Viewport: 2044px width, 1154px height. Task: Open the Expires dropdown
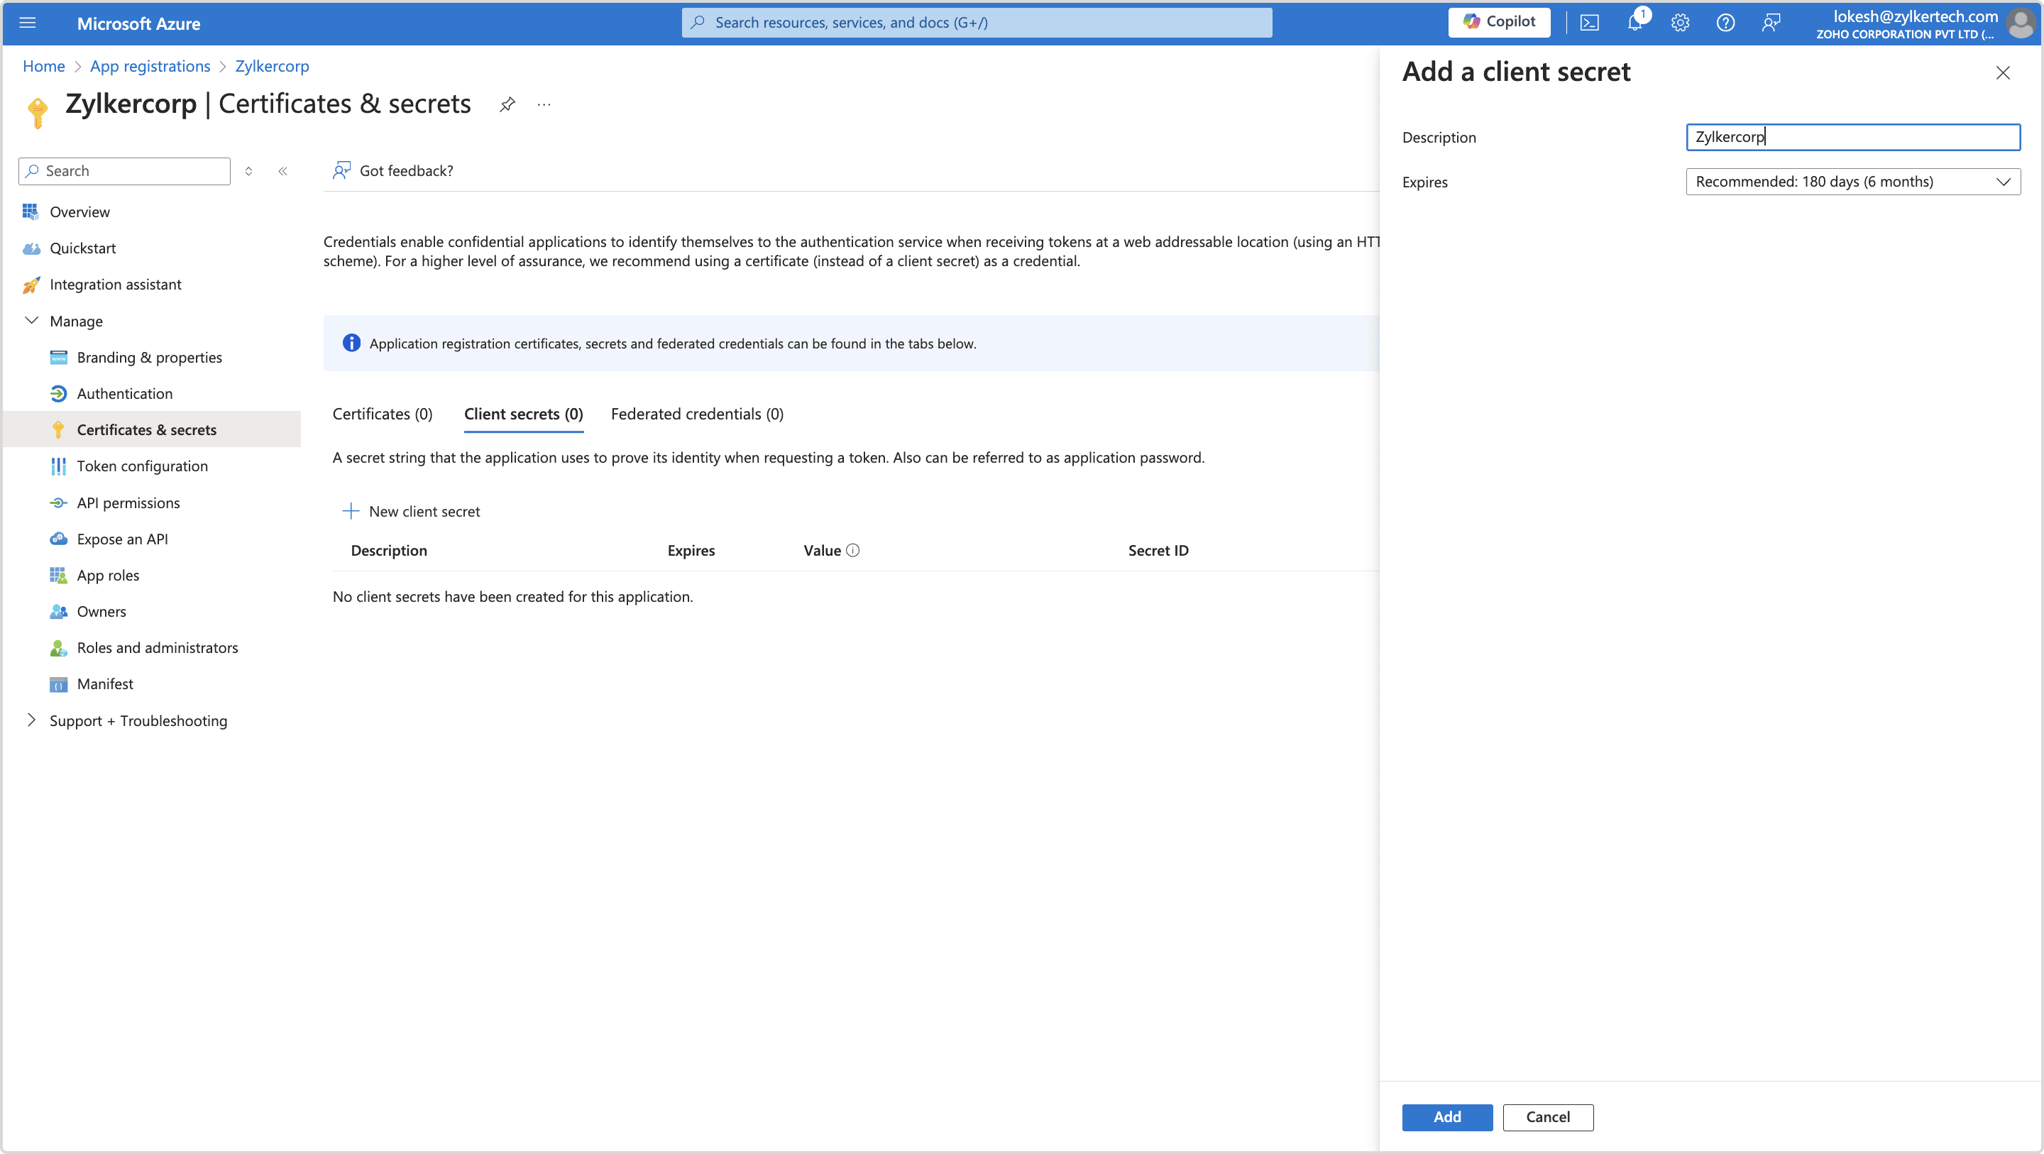(1852, 182)
